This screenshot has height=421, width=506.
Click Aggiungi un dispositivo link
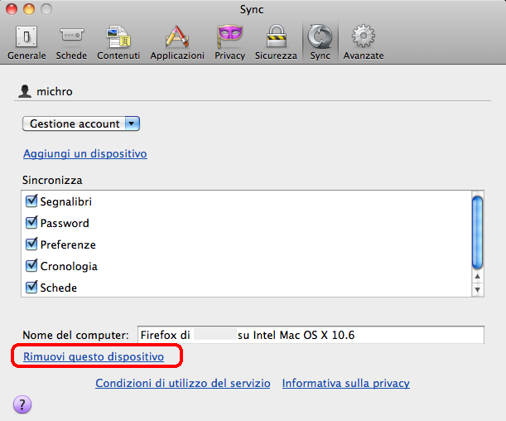[x=85, y=153]
